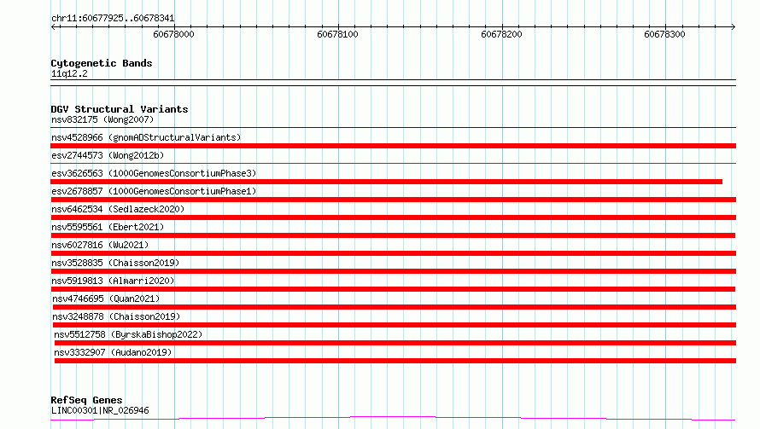Select the DGV Structural Variants track title
The width and height of the screenshot is (760, 429).
click(x=120, y=109)
